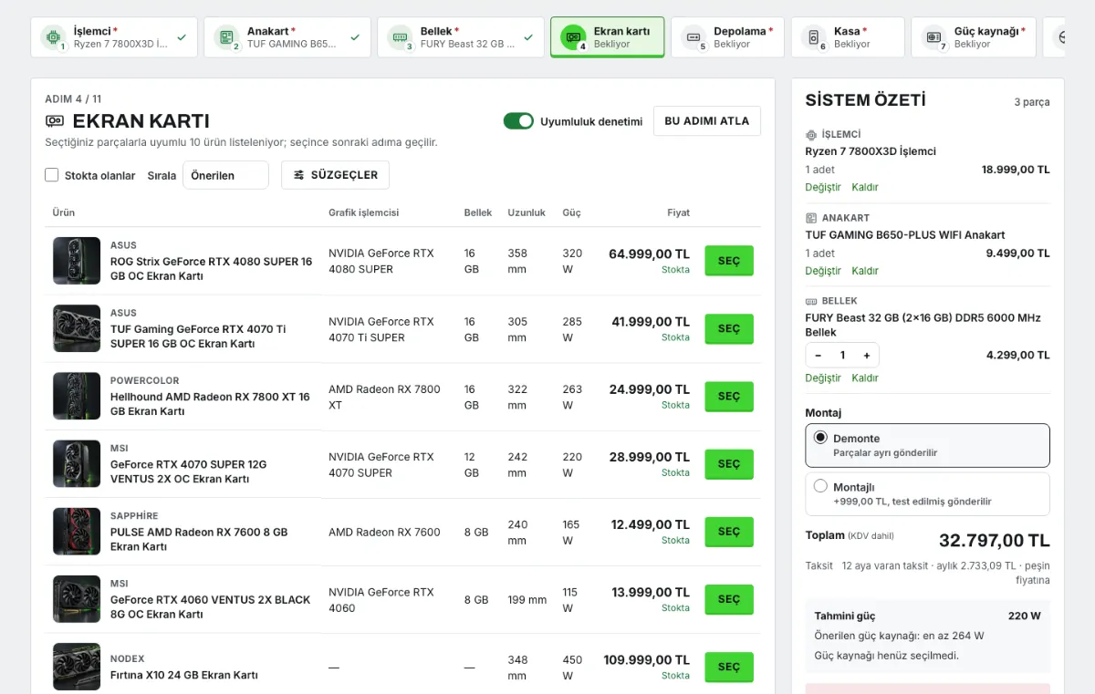Click the Fırtına X10 product thumbnail

77,667
